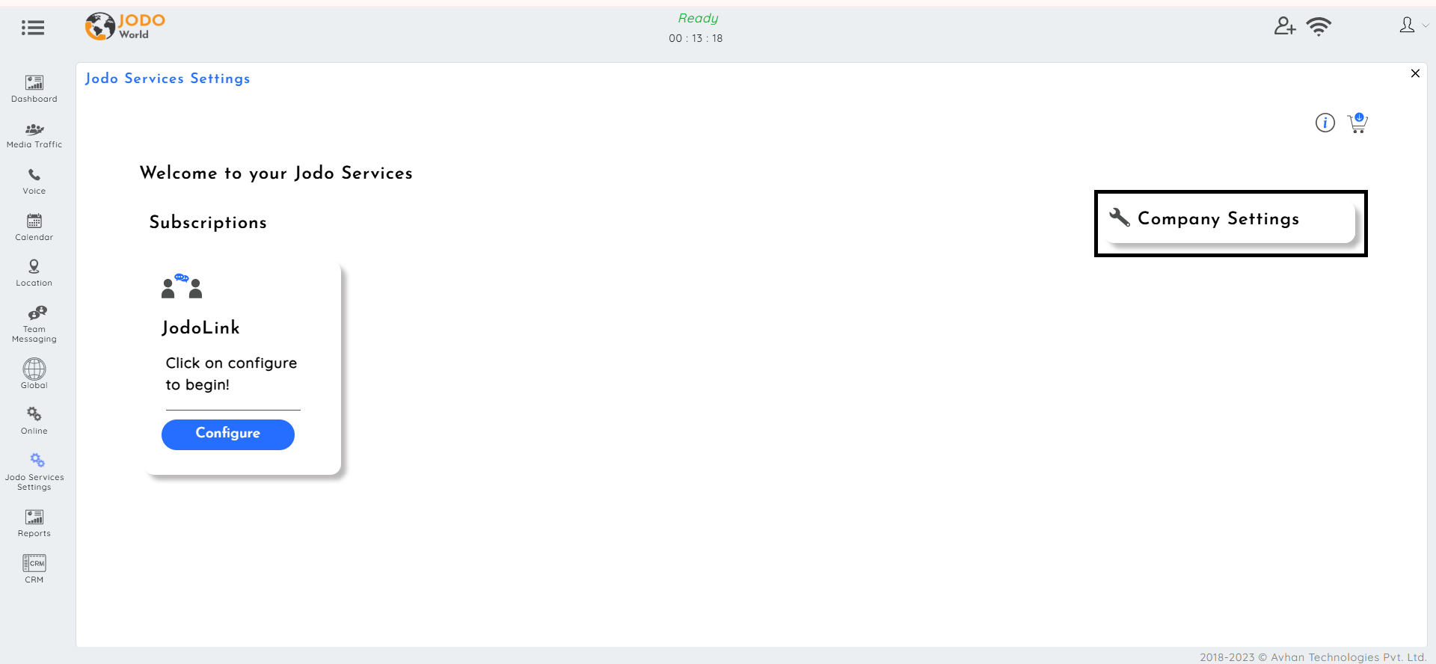Click the information icon

click(1325, 123)
